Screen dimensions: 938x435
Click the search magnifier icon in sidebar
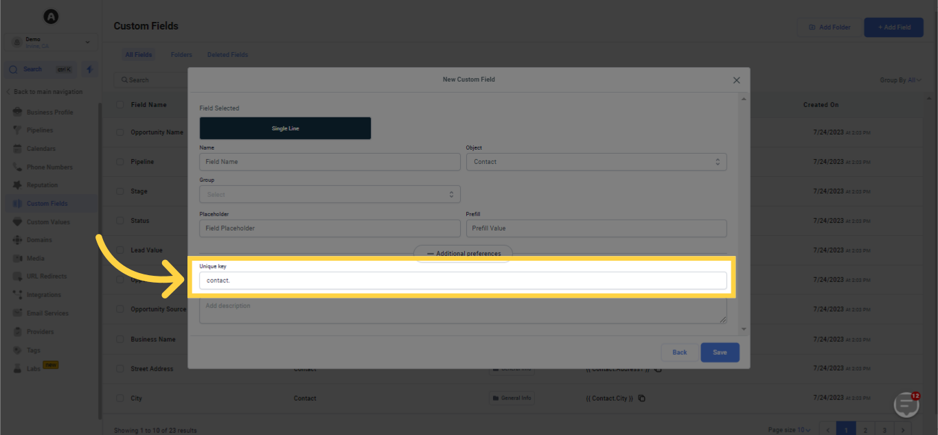13,69
